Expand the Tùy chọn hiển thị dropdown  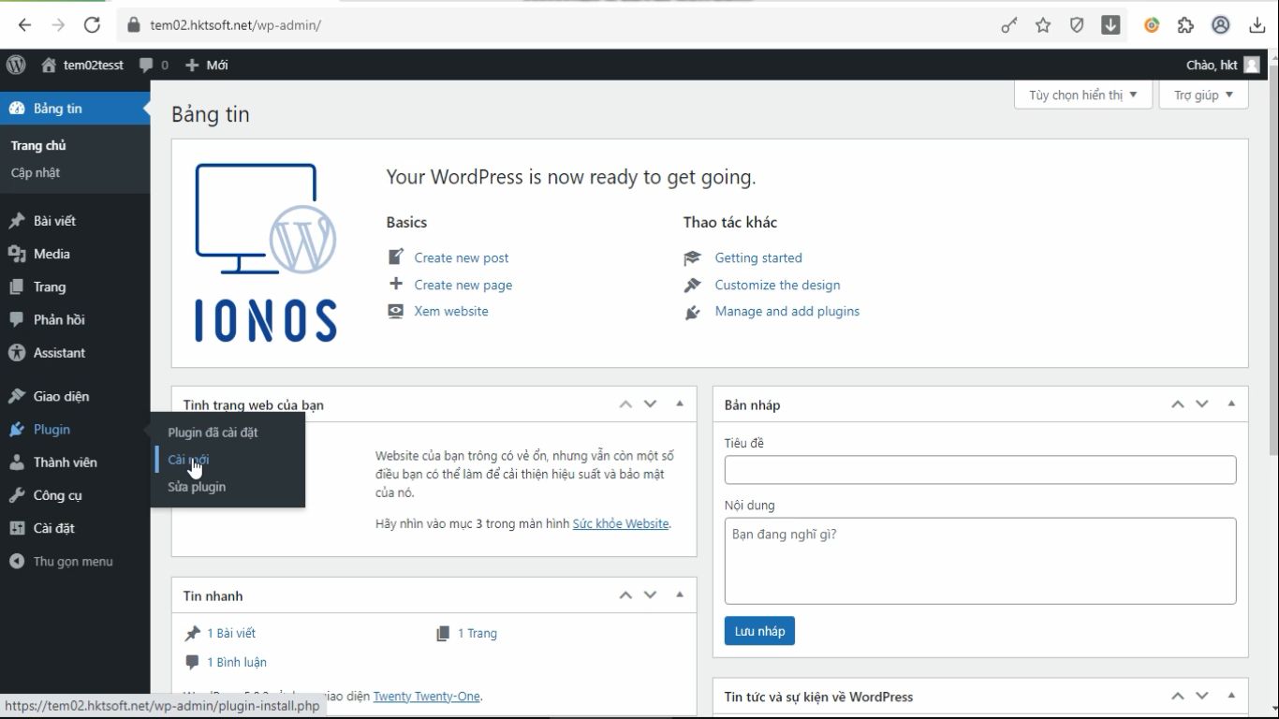tap(1082, 95)
